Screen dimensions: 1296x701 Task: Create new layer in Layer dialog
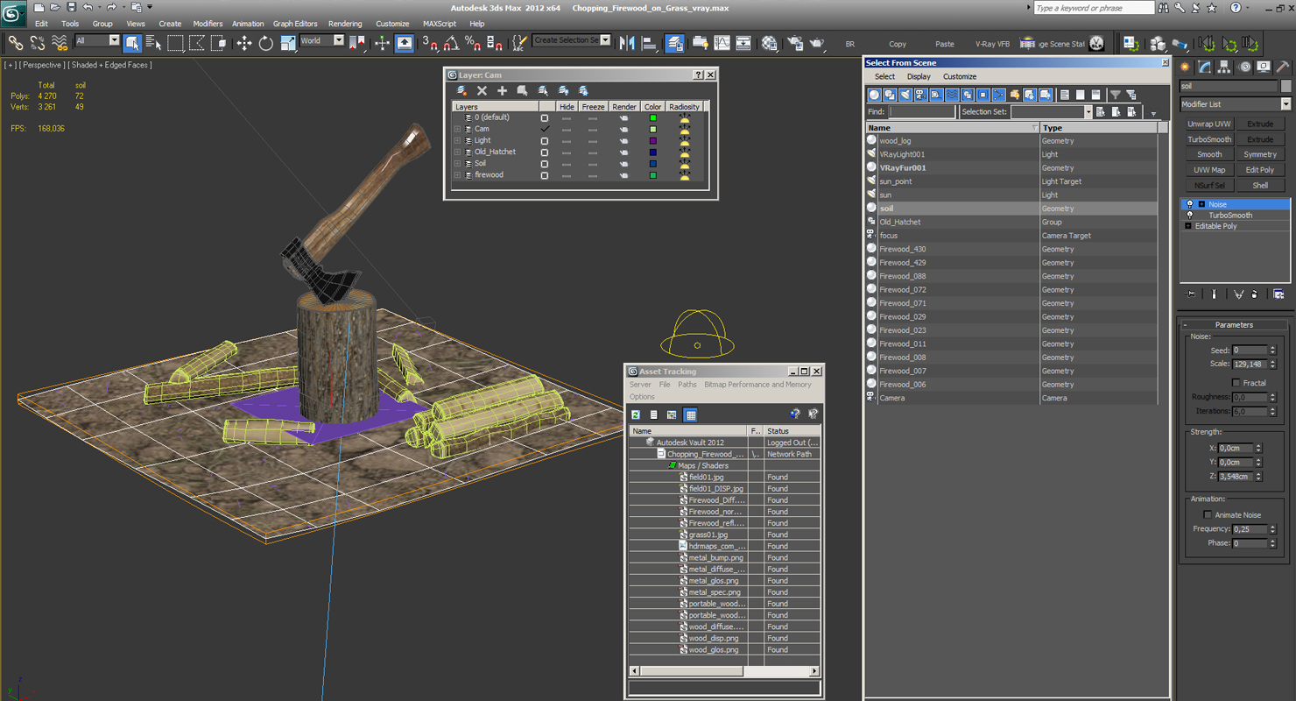[x=461, y=90]
